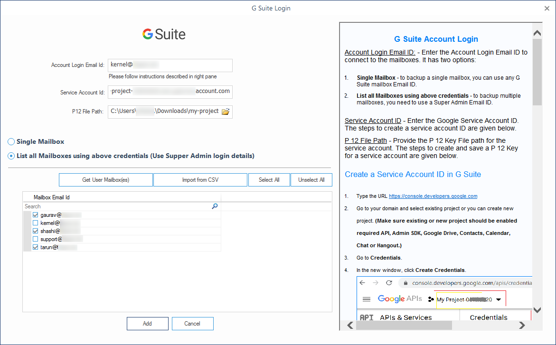Click the 'G Suite Account Login' heading
556x345 pixels.
point(436,39)
